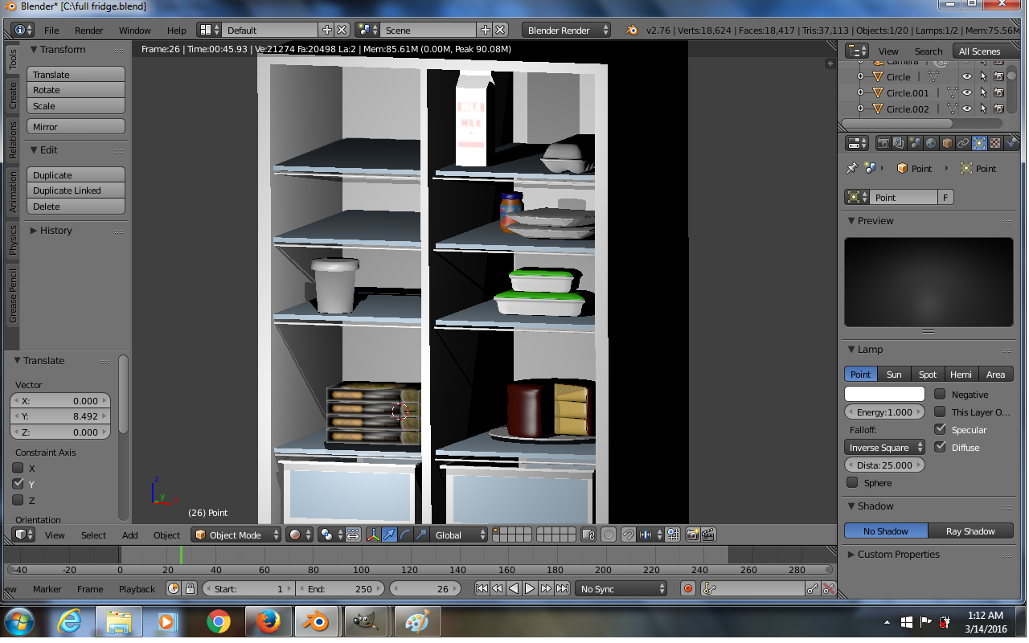This screenshot has height=643, width=1029.
Task: Toggle selectability arrow of Circle
Action: tap(983, 77)
